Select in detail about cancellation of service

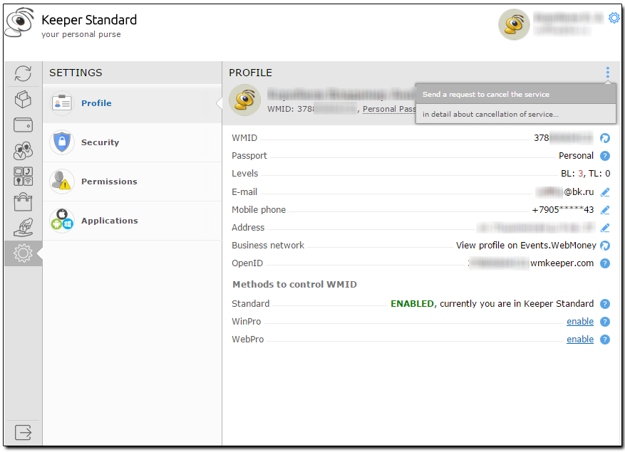click(516, 115)
